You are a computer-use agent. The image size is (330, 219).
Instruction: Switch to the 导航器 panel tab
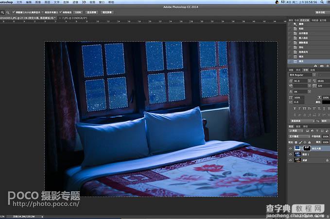[315, 20]
